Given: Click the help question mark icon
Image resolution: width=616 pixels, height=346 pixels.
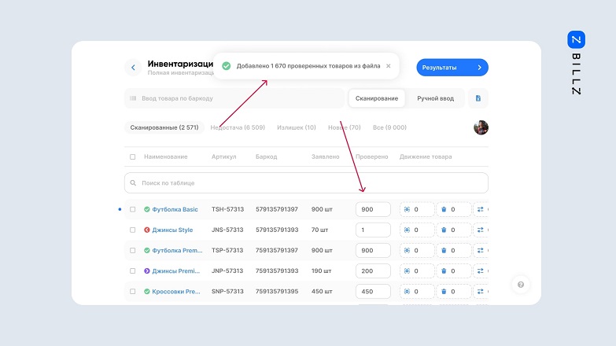Looking at the screenshot, I should tap(519, 285).
